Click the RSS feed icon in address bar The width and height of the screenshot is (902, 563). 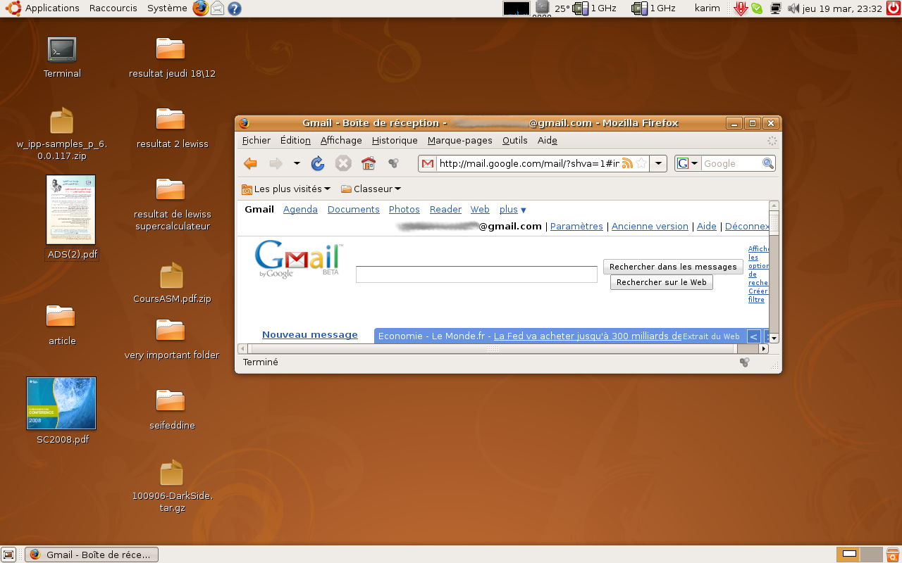(x=627, y=163)
